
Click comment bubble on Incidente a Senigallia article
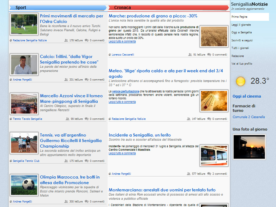pos(209,174)
